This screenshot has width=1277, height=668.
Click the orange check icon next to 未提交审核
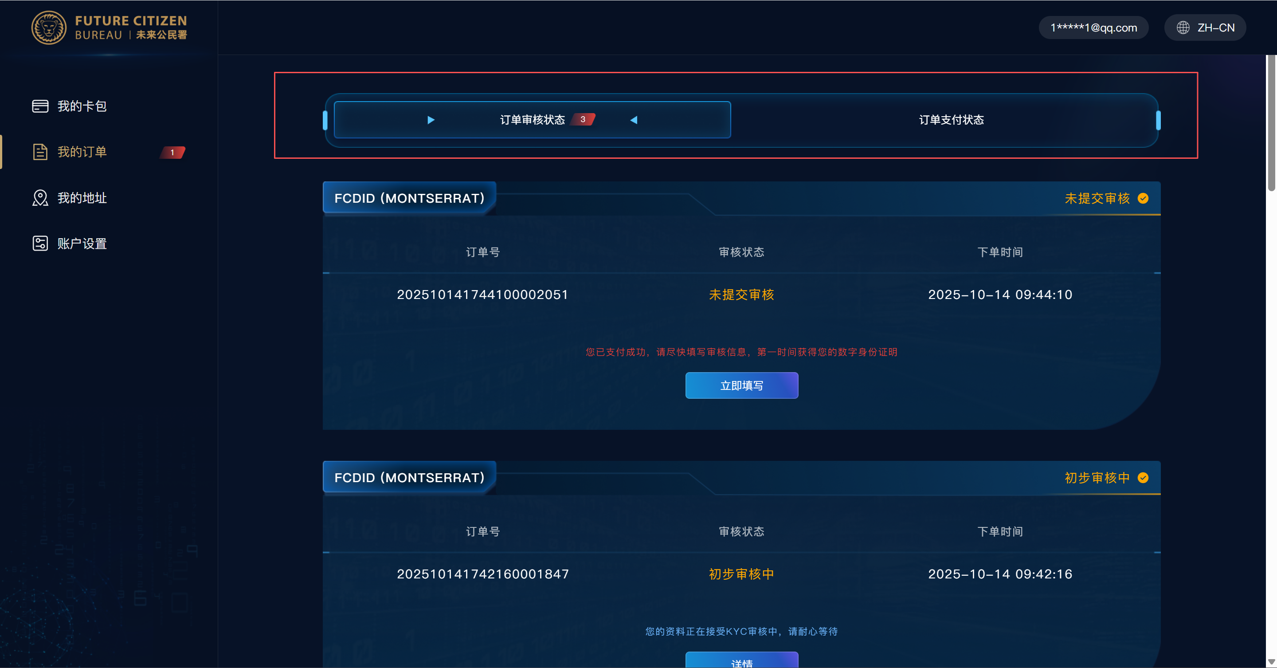click(1143, 198)
